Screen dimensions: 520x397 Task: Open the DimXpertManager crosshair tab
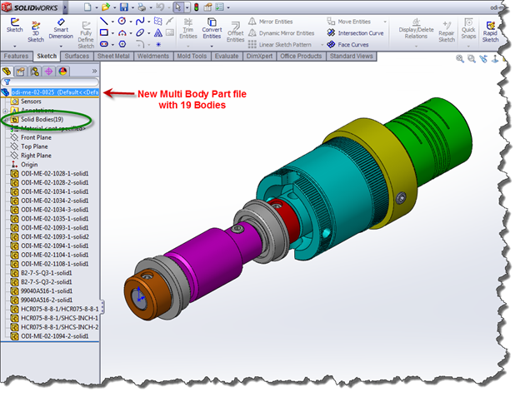tap(48, 72)
